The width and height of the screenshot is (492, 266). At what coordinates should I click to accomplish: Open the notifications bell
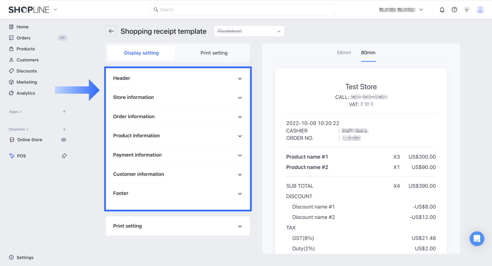click(x=442, y=10)
